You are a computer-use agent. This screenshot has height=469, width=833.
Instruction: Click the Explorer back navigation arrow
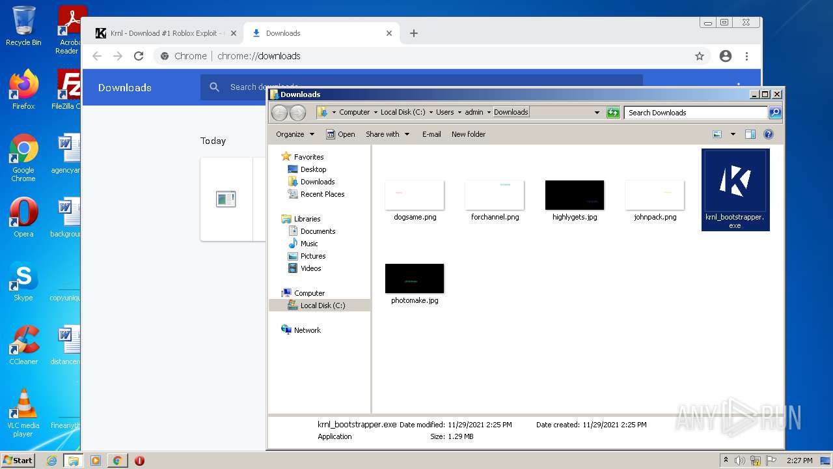pyautogui.click(x=279, y=113)
